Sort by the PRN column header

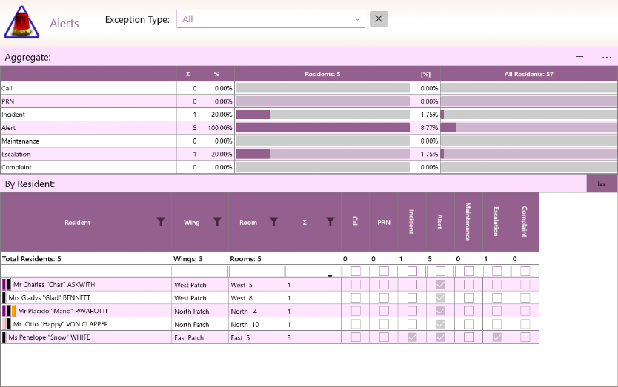click(384, 222)
